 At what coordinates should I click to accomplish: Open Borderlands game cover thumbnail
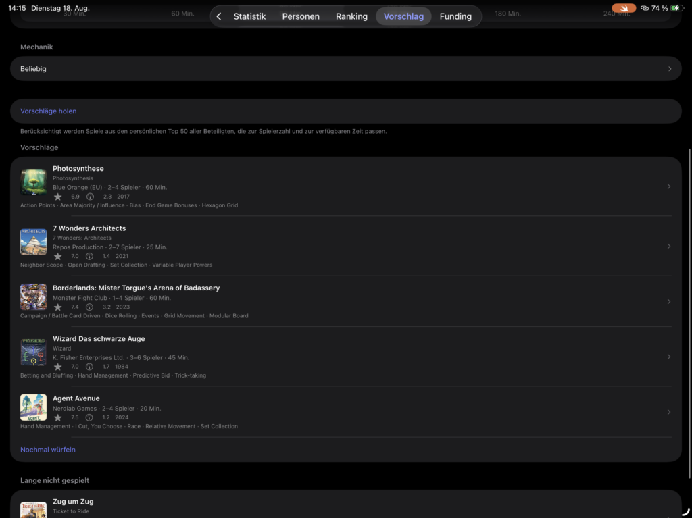(34, 297)
